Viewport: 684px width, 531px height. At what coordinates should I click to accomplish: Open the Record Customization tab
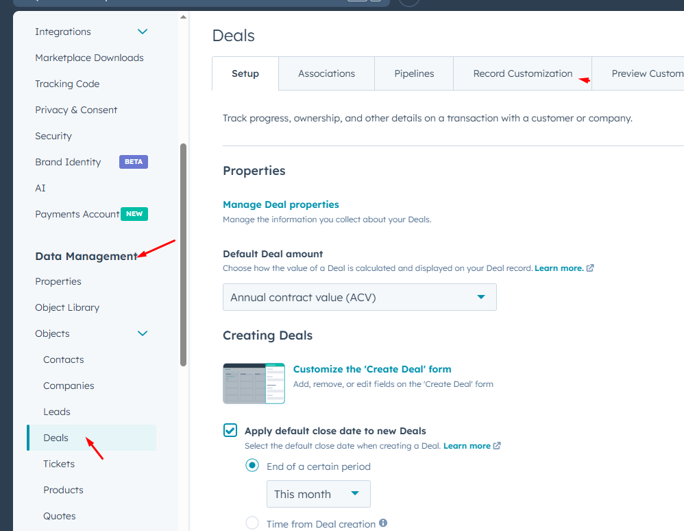(523, 73)
